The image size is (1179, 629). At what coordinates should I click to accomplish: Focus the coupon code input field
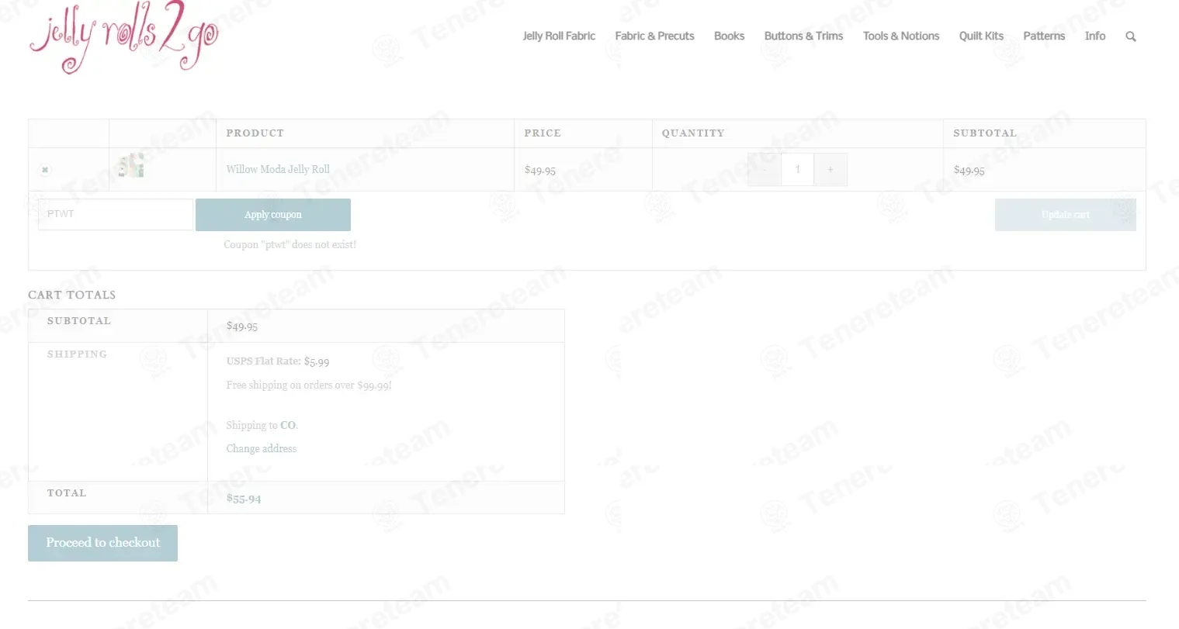116,214
